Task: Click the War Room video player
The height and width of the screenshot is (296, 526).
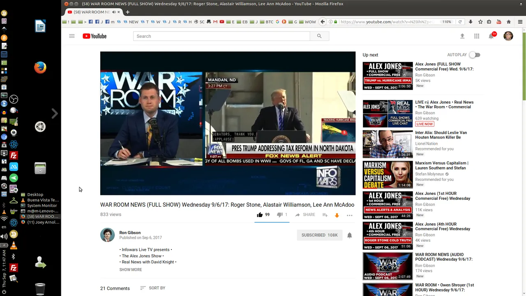Action: tap(228, 123)
